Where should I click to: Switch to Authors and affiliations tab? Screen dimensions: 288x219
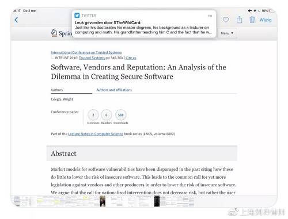click(114, 90)
